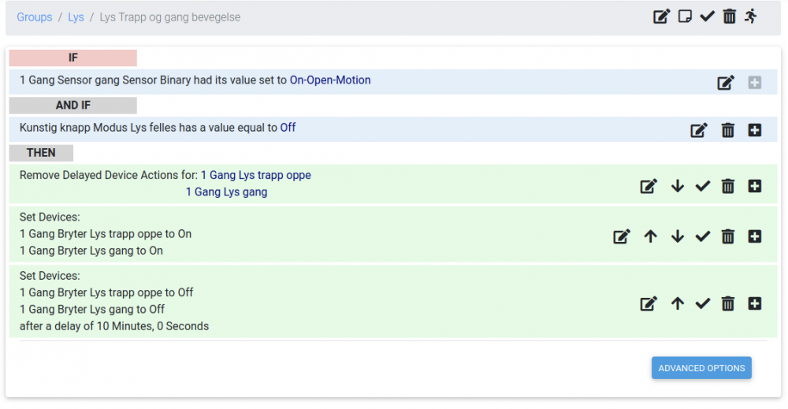
Task: Open the Lys group breadcrumb link
Action: (76, 17)
